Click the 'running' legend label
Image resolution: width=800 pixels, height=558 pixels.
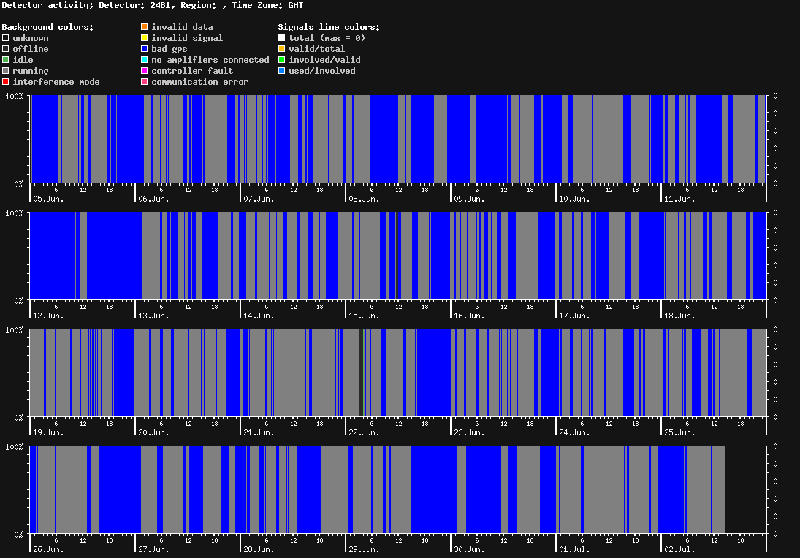click(31, 71)
